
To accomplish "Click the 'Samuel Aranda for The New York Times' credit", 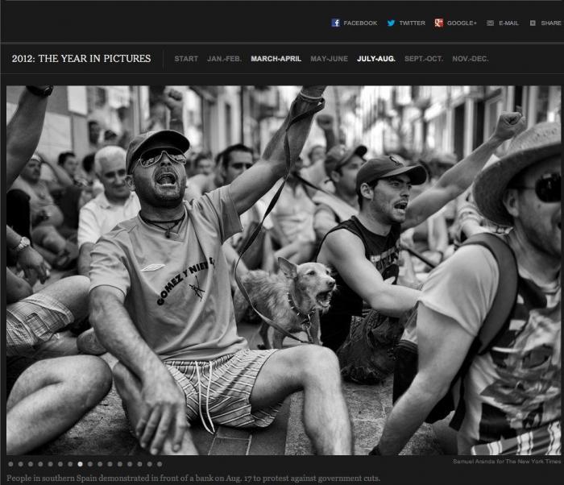I will pos(507,462).
